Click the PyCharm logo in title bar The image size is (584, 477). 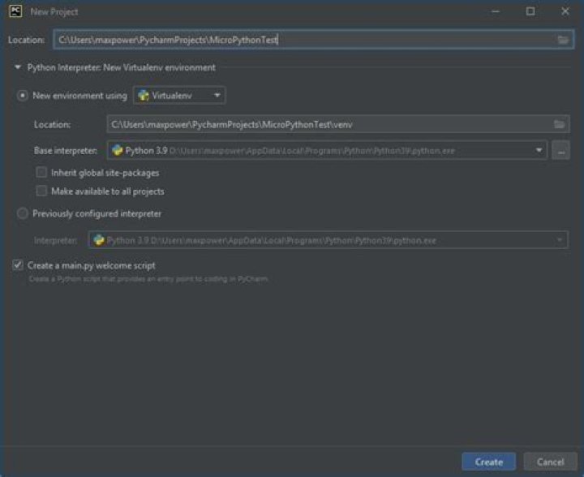coord(14,11)
